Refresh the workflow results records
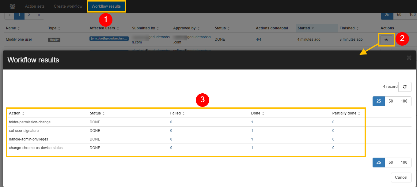The width and height of the screenshot is (417, 187). tap(405, 87)
